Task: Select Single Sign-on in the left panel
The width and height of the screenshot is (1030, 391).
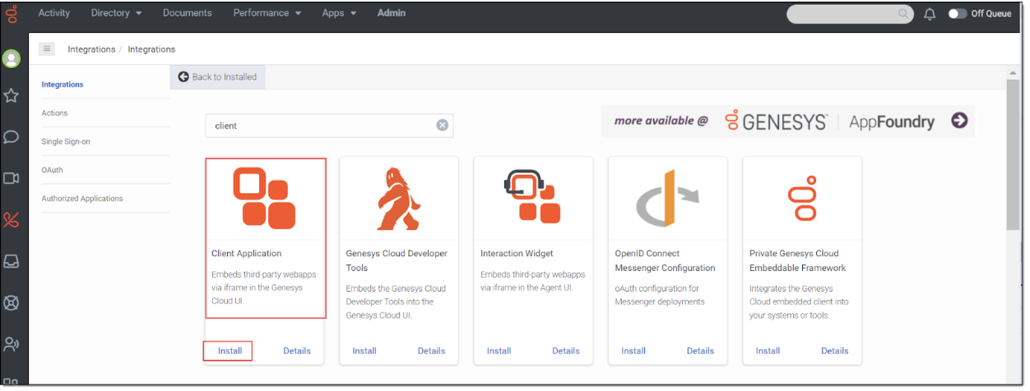Action: 66,141
